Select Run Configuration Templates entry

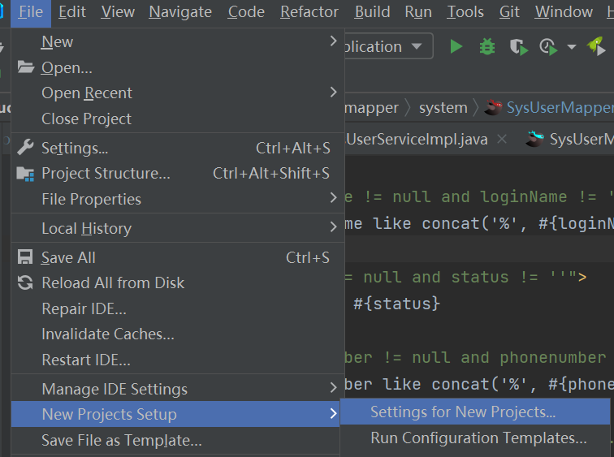tap(478, 438)
